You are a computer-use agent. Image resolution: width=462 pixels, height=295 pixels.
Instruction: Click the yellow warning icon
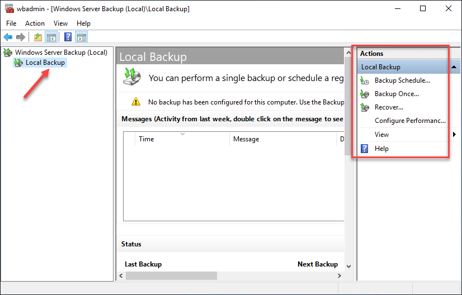[x=136, y=102]
